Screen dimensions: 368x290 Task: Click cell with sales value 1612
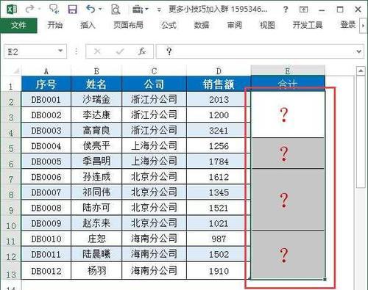coord(219,177)
